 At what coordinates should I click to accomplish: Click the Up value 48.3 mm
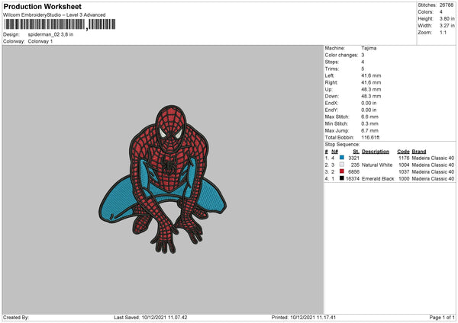[x=371, y=89]
